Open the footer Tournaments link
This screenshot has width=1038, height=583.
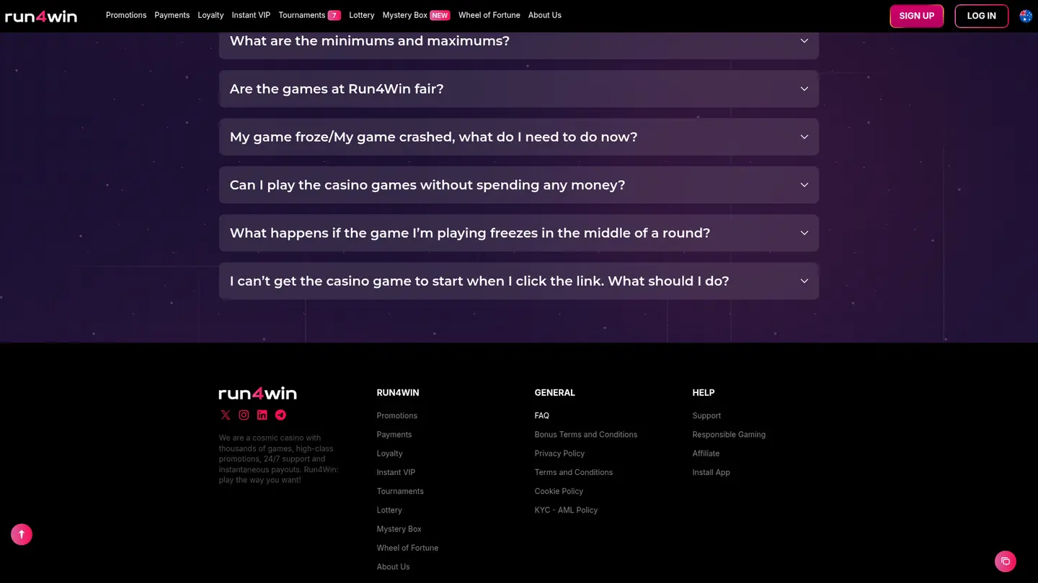(x=400, y=492)
